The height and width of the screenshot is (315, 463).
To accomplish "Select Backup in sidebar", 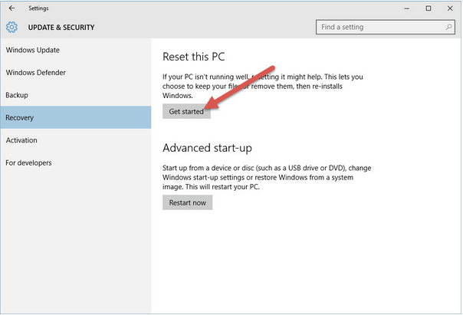I will pos(76,95).
